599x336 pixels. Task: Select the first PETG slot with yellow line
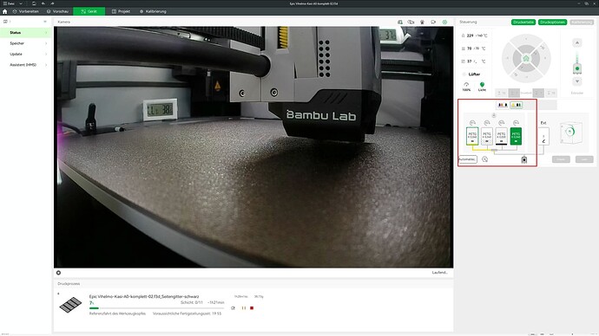472,136
